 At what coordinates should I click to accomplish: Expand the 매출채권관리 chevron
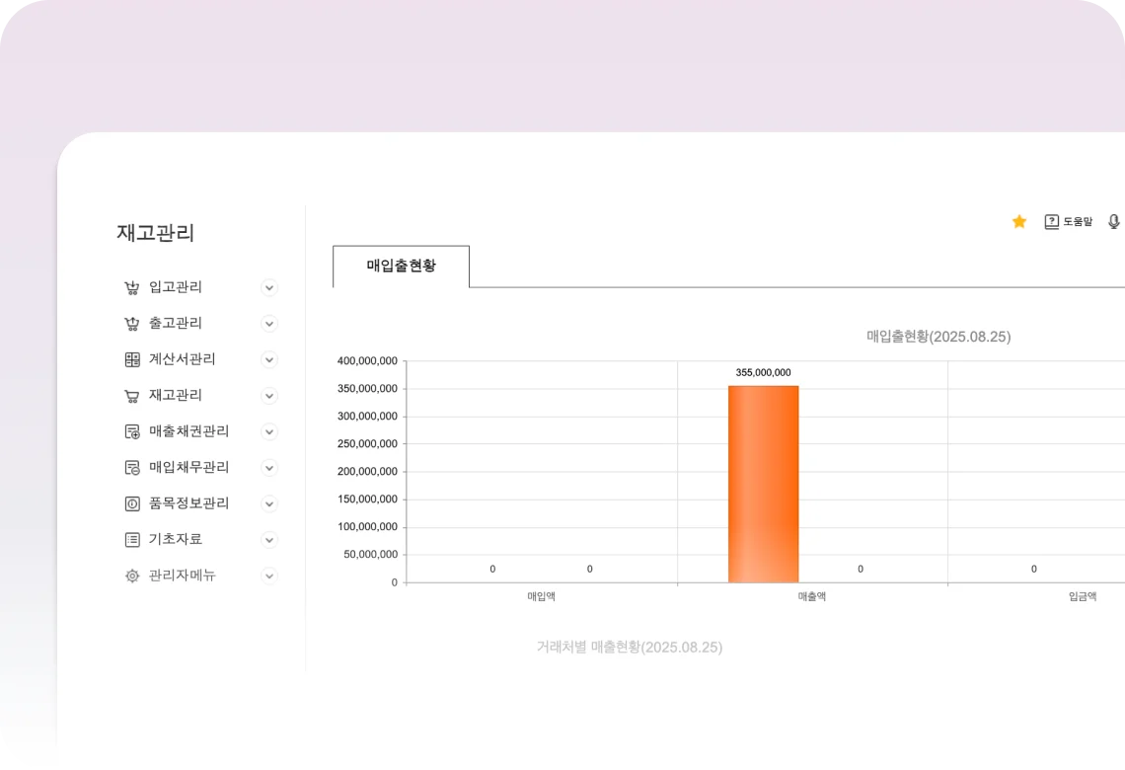(268, 432)
